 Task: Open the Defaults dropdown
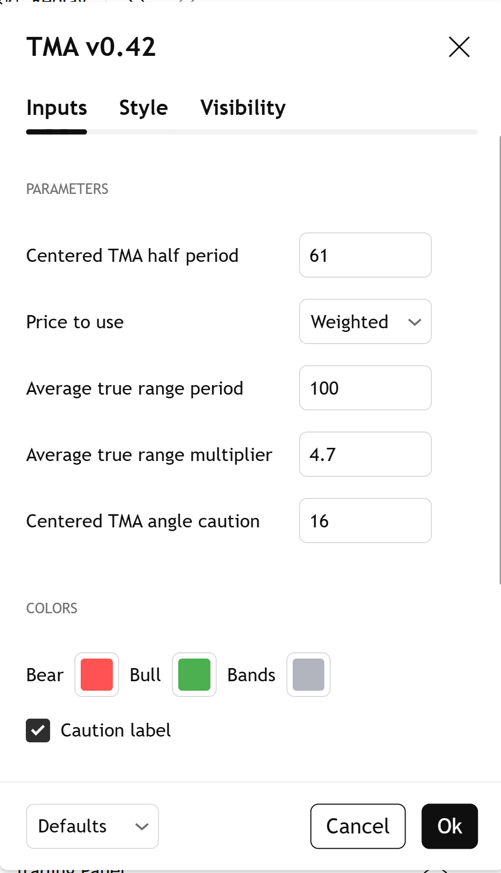tap(92, 826)
